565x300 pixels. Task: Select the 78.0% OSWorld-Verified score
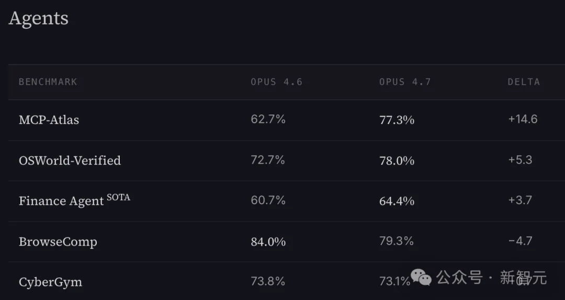(x=397, y=160)
